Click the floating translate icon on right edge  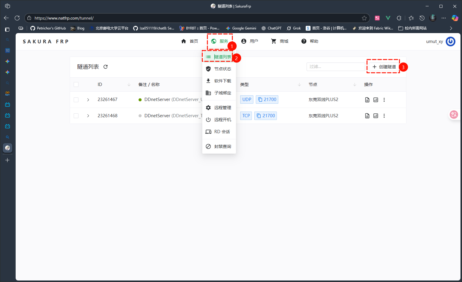click(454, 114)
